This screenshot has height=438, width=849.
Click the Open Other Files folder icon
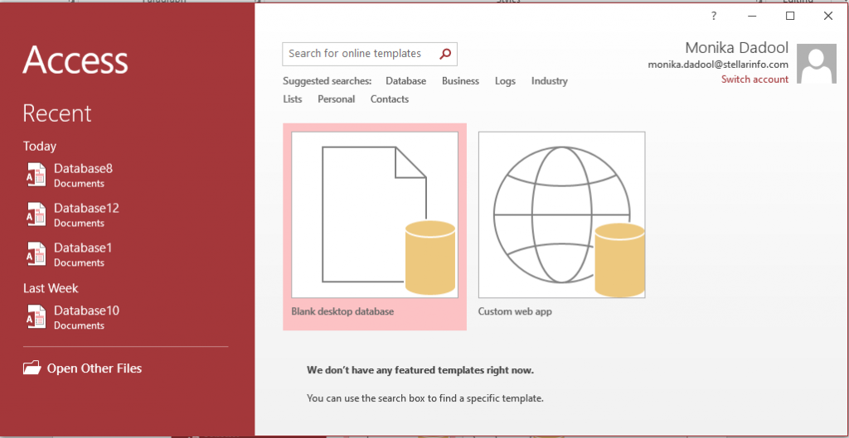[32, 368]
